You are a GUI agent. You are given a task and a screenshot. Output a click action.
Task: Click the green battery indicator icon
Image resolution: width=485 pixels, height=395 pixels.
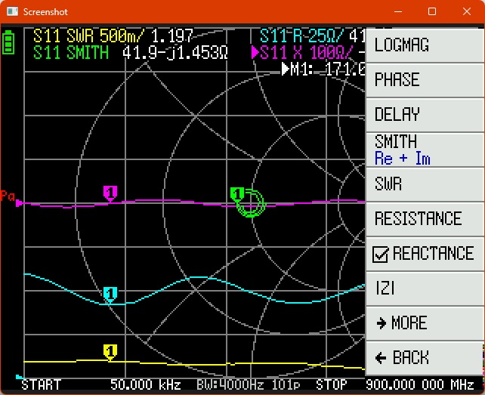tap(8, 42)
